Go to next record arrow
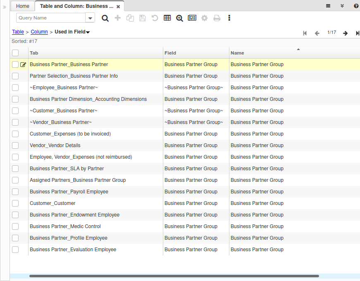The height and width of the screenshot is (281, 360). click(345, 33)
